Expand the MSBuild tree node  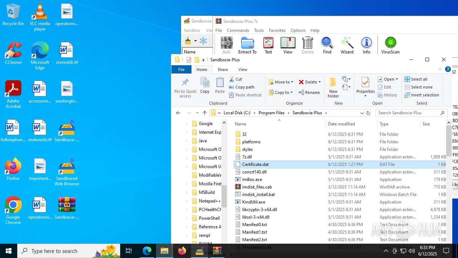coord(186,192)
